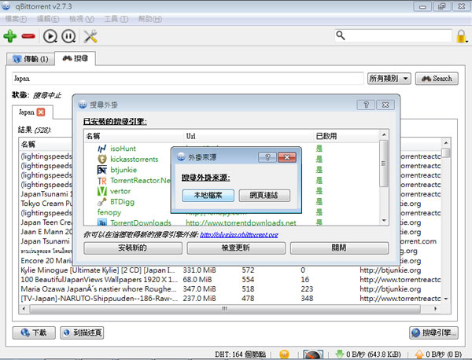472x360 pixels.
Task: Click the DHT: 164 nodes status text
Action: click(240, 354)
